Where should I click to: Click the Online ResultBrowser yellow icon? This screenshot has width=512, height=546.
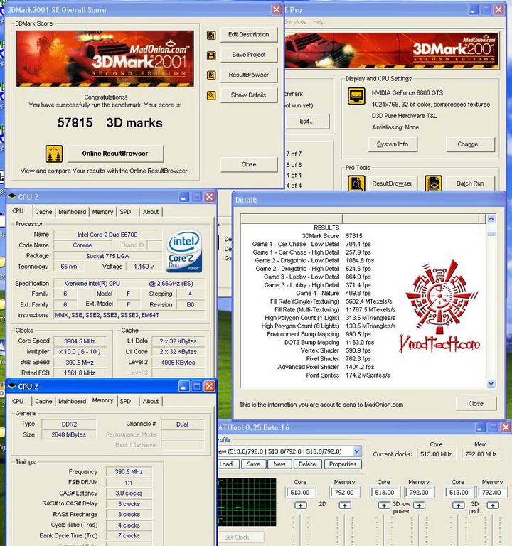pos(54,154)
